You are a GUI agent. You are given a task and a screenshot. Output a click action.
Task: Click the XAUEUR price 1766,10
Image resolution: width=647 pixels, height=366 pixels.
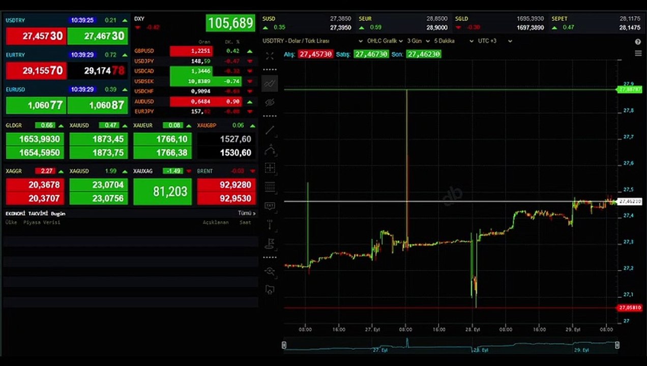pos(163,139)
